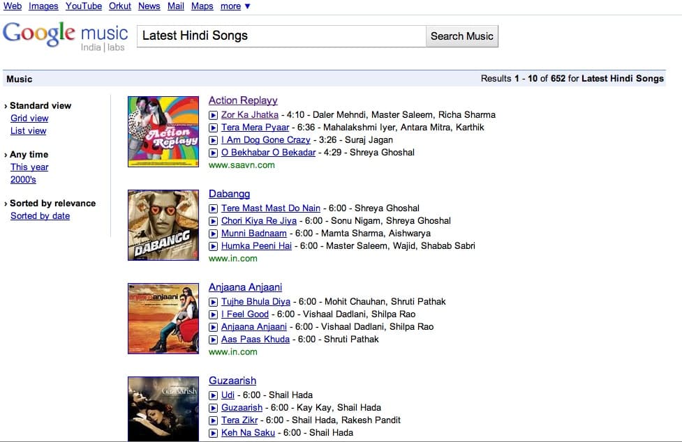
Task: Filter results to This year
Action: (29, 167)
